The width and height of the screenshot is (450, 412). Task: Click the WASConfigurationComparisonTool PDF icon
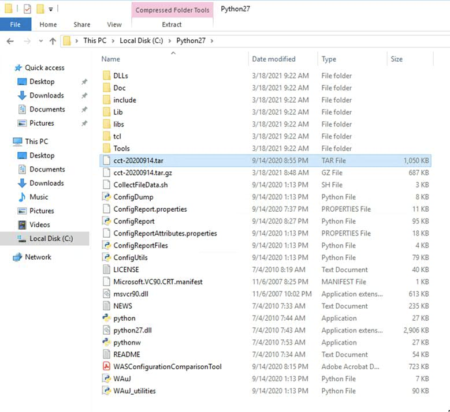pos(106,366)
